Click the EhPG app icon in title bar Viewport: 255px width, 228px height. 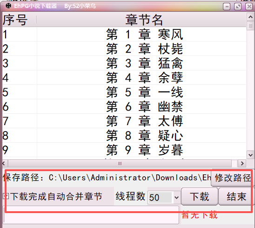coord(8,6)
